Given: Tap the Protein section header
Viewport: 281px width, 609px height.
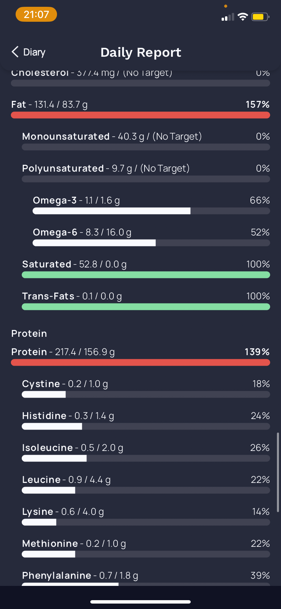Looking at the screenshot, I should (x=29, y=333).
